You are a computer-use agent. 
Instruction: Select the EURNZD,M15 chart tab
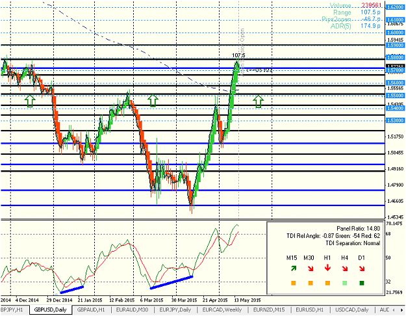pos(269,309)
